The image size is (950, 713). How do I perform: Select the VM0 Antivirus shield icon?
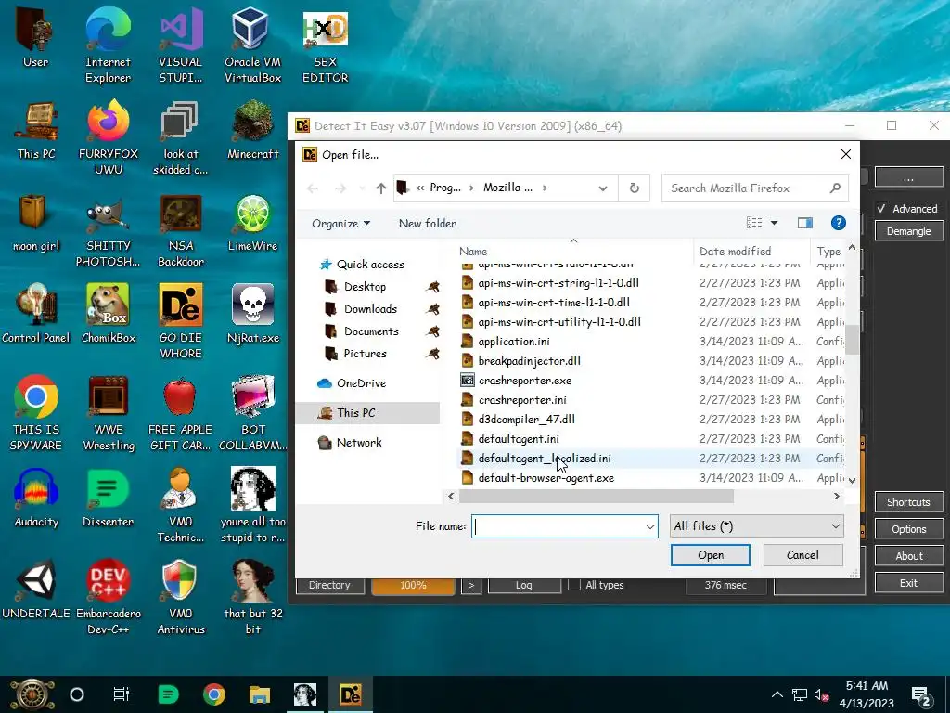(181, 597)
